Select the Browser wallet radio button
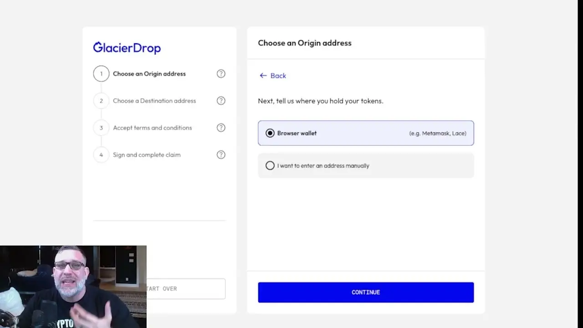The height and width of the screenshot is (328, 583). pyautogui.click(x=270, y=133)
